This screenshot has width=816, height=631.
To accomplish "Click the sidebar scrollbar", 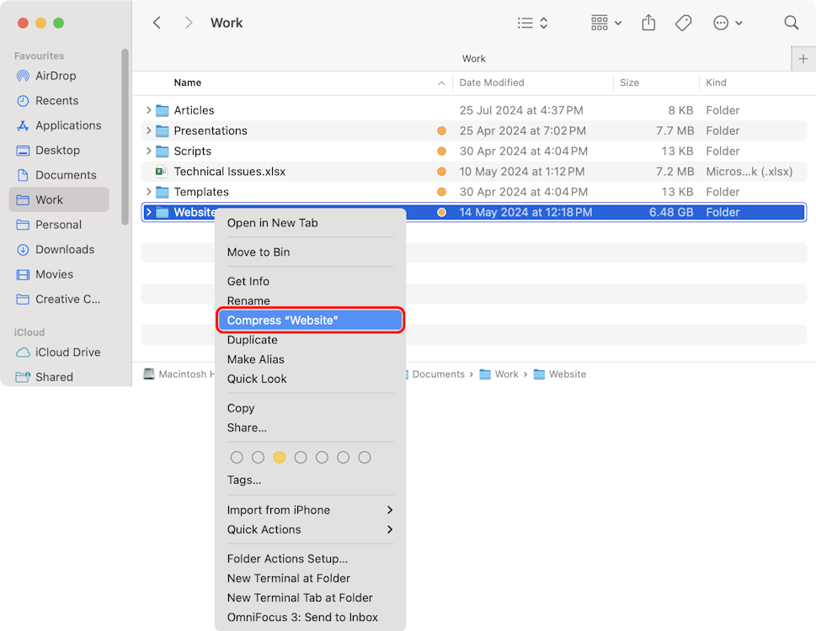I will pos(125,136).
